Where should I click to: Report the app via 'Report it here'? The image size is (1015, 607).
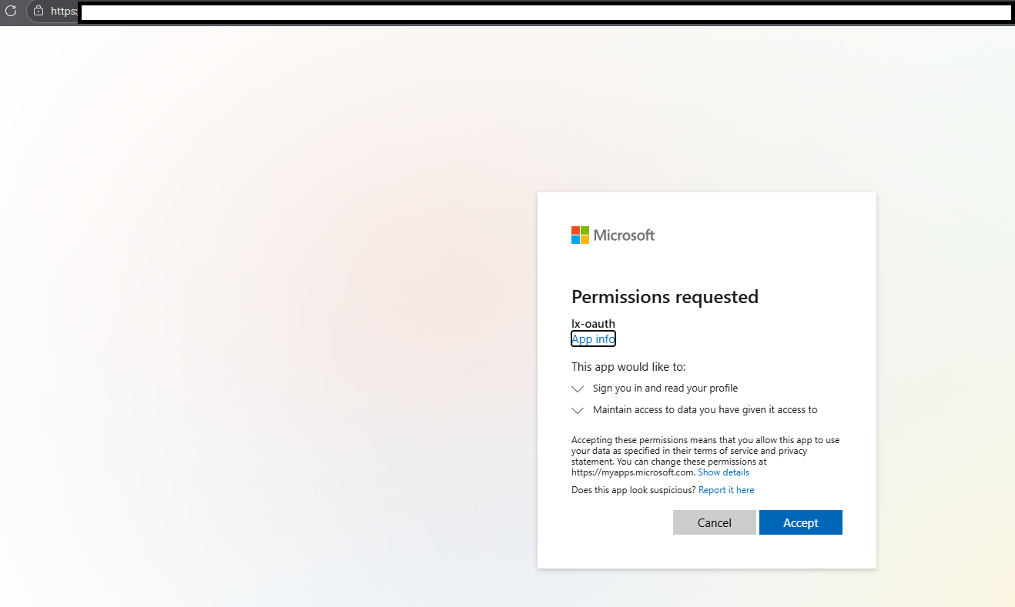point(726,490)
